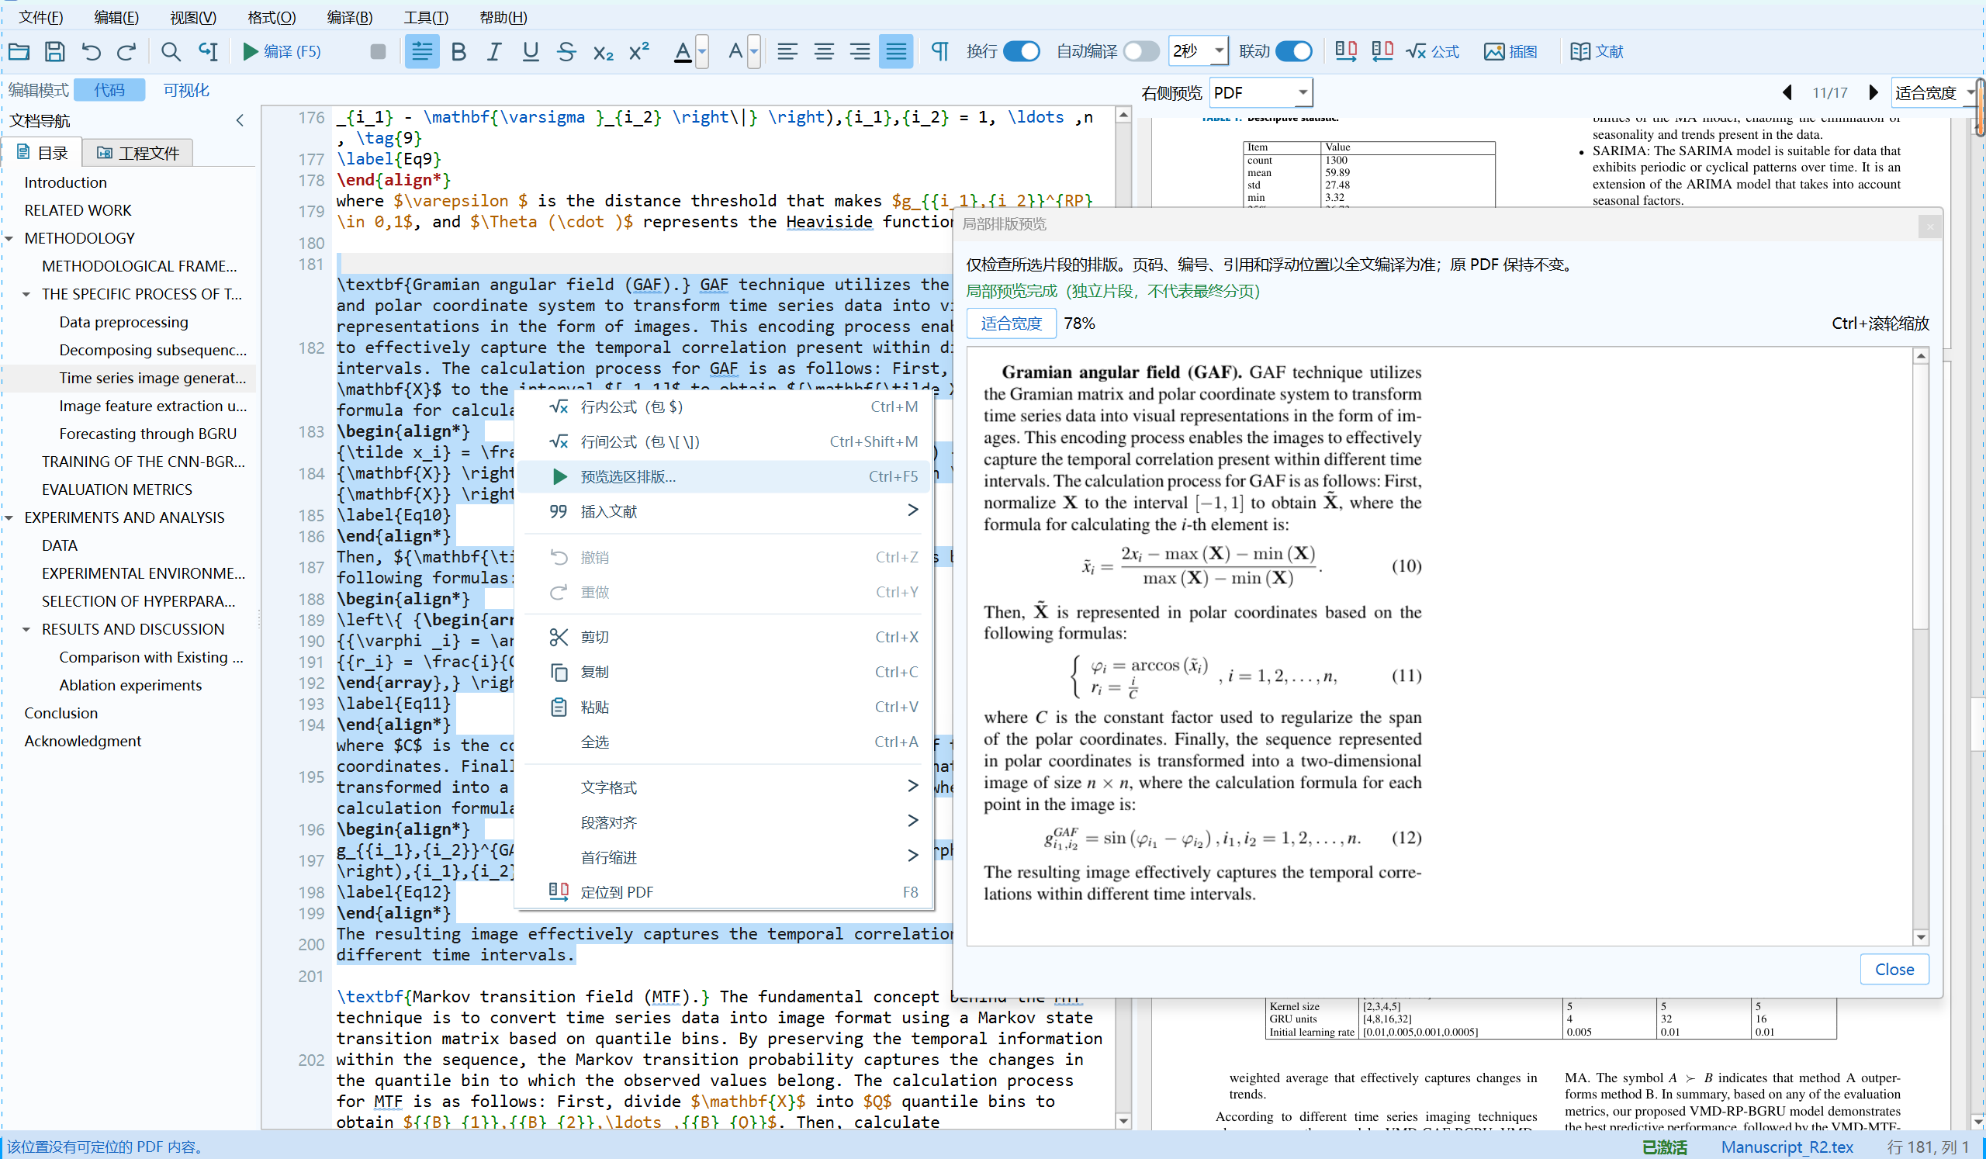Insert superscript with the X² icon
This screenshot has height=1159, width=1986.
point(639,51)
